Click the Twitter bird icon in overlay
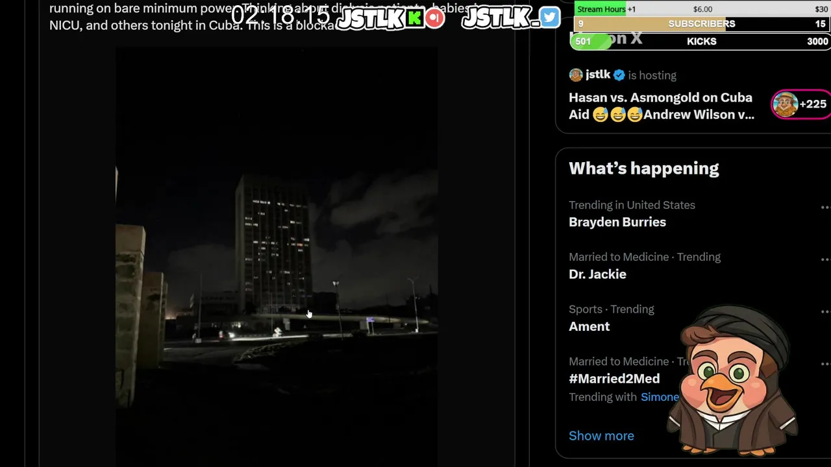Screen dimensions: 831x467 pyautogui.click(x=549, y=18)
